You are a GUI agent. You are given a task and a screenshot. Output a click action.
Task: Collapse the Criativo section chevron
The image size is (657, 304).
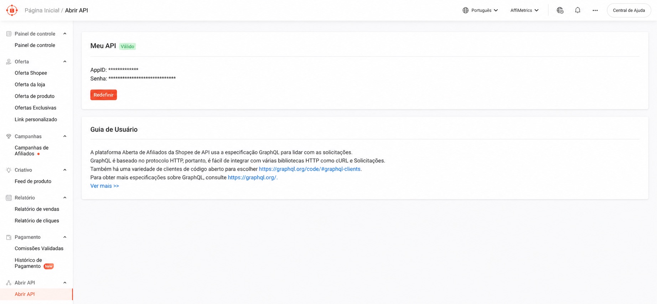point(65,170)
